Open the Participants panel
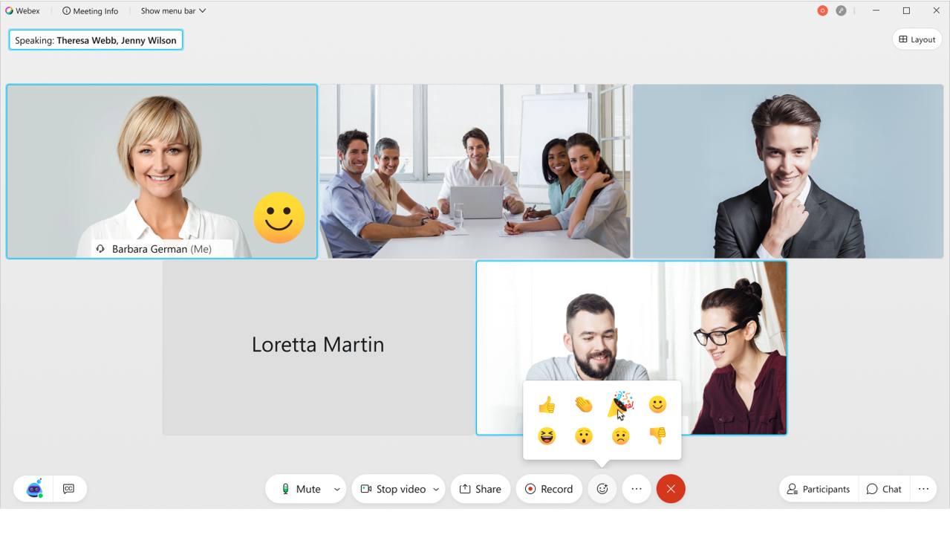This screenshot has height=535, width=950. coord(819,489)
